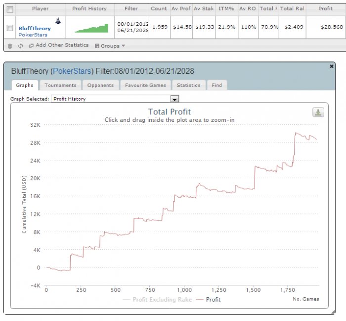Tick the BluffTheory row checkbox

point(10,28)
